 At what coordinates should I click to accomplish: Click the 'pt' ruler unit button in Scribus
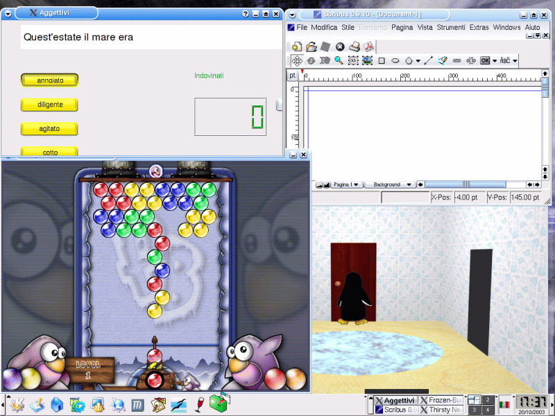[x=292, y=76]
